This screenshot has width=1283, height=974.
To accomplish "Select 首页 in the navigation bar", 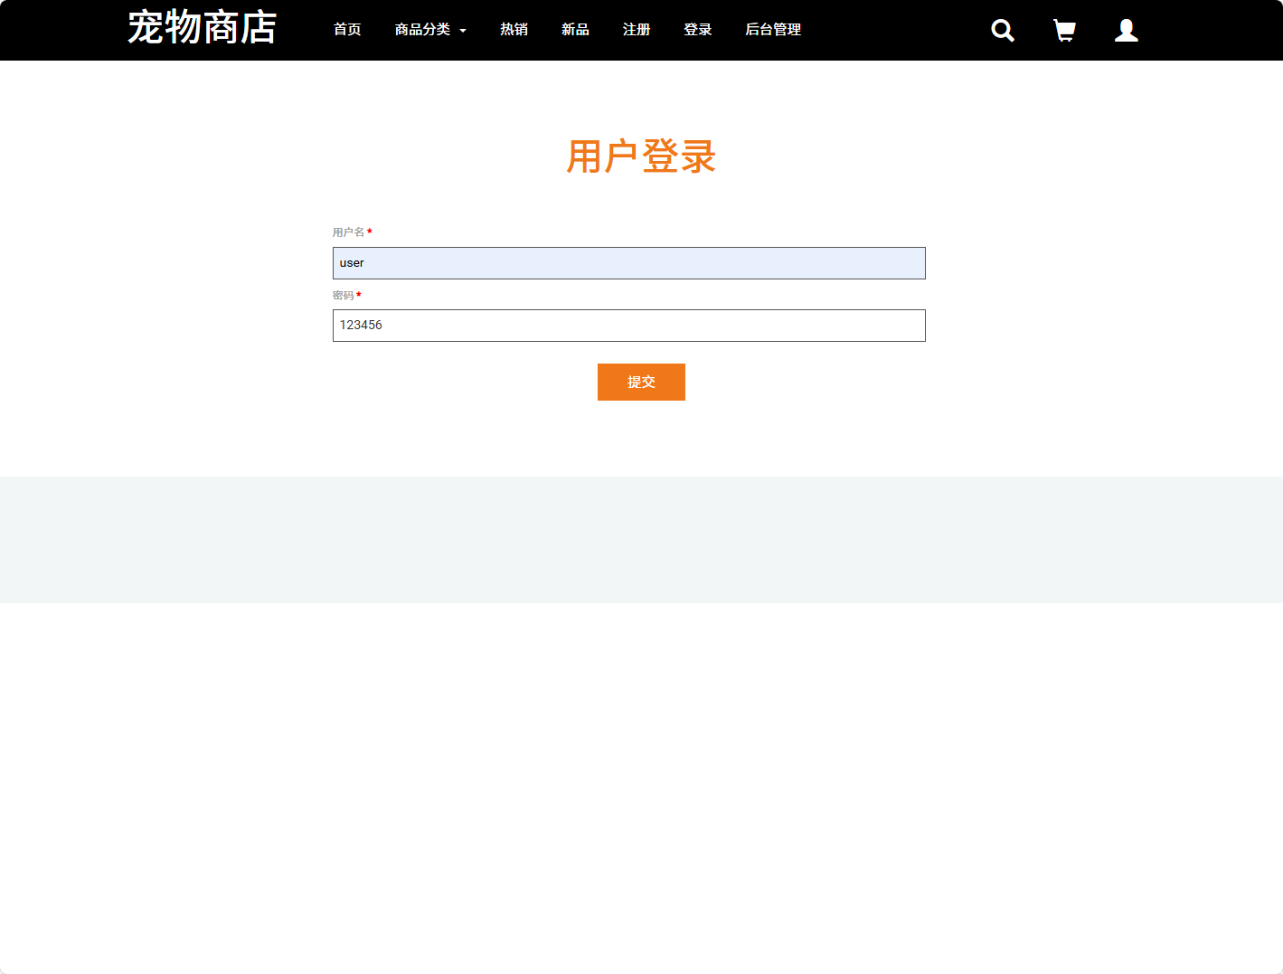I will (x=346, y=30).
